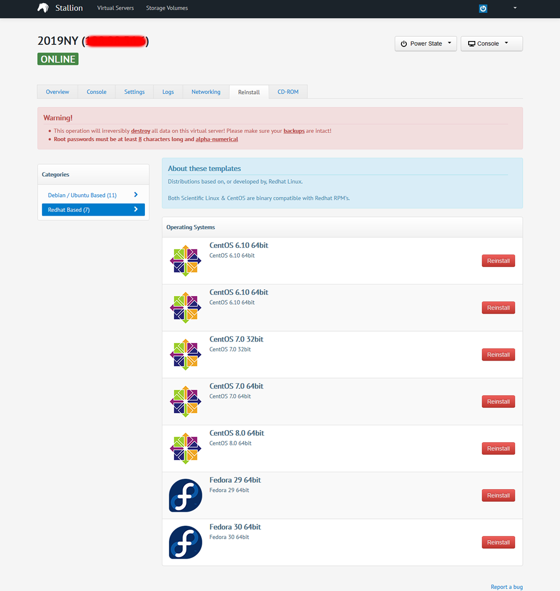The image size is (560, 591).
Task: Switch to the Console tab
Action: (96, 92)
